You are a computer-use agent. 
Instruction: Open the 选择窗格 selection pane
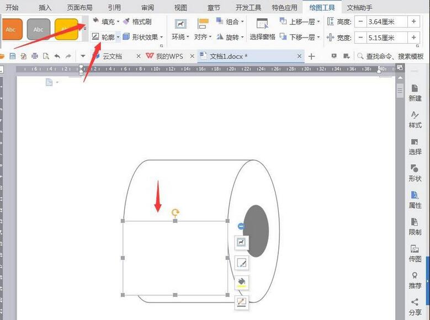pos(262,29)
